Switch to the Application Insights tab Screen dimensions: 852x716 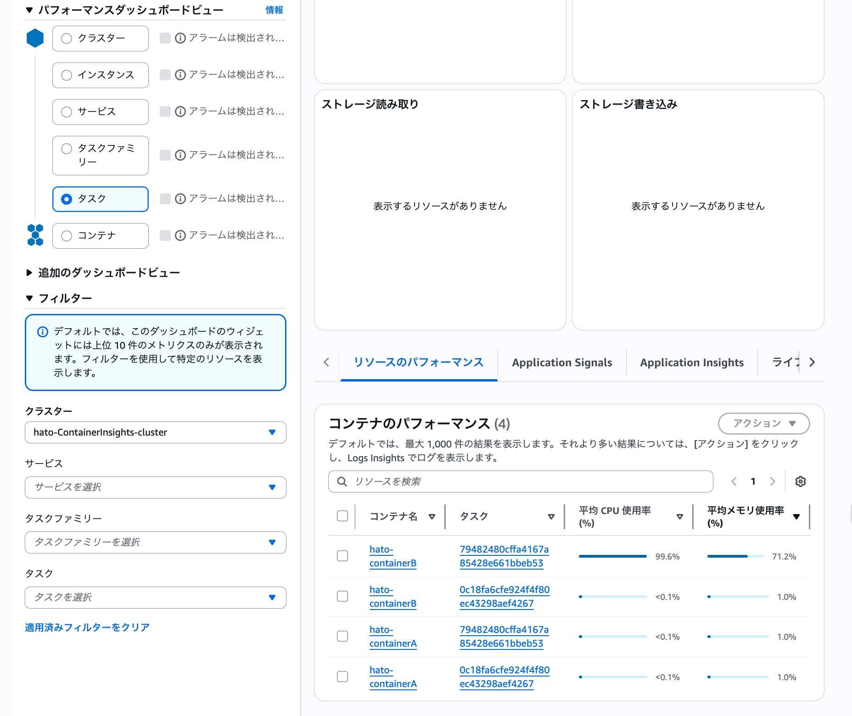pyautogui.click(x=691, y=362)
